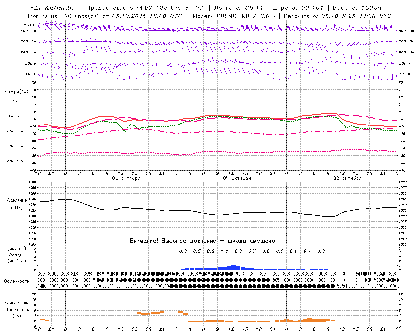The image size is (416, 332).
Task: Click the Конвективн. label text
Action: 17,303
